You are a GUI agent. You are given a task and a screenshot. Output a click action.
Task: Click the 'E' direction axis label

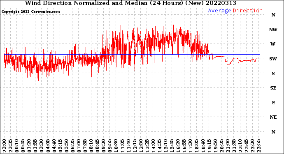point(273,103)
